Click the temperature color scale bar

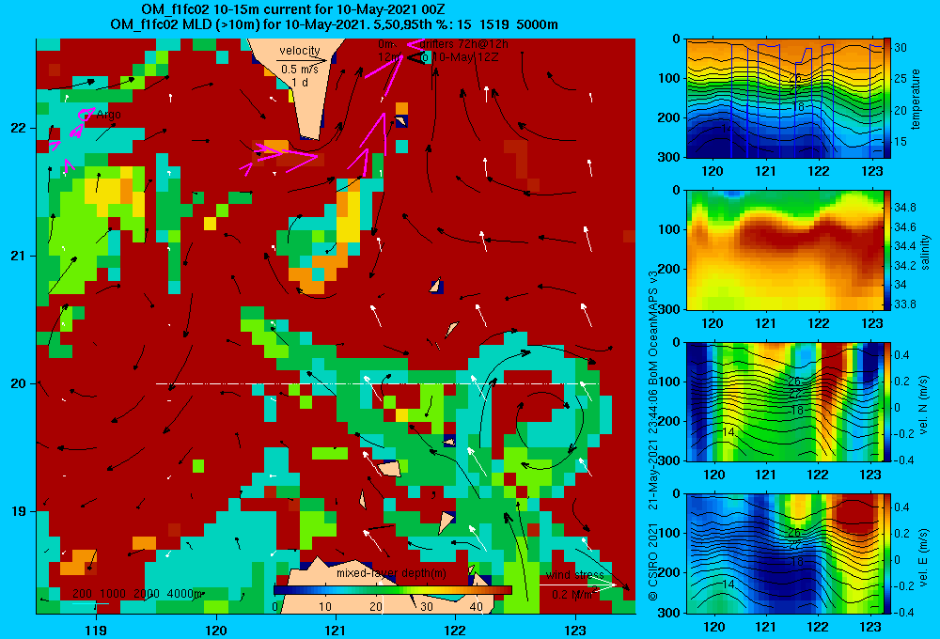(887, 99)
